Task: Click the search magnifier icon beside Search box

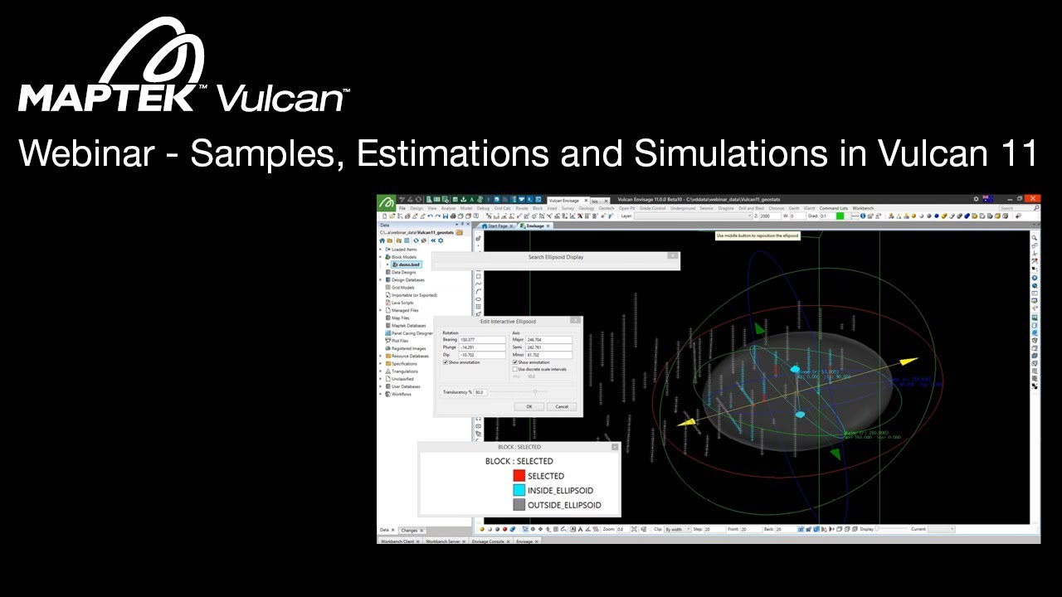Action: 1036,208
